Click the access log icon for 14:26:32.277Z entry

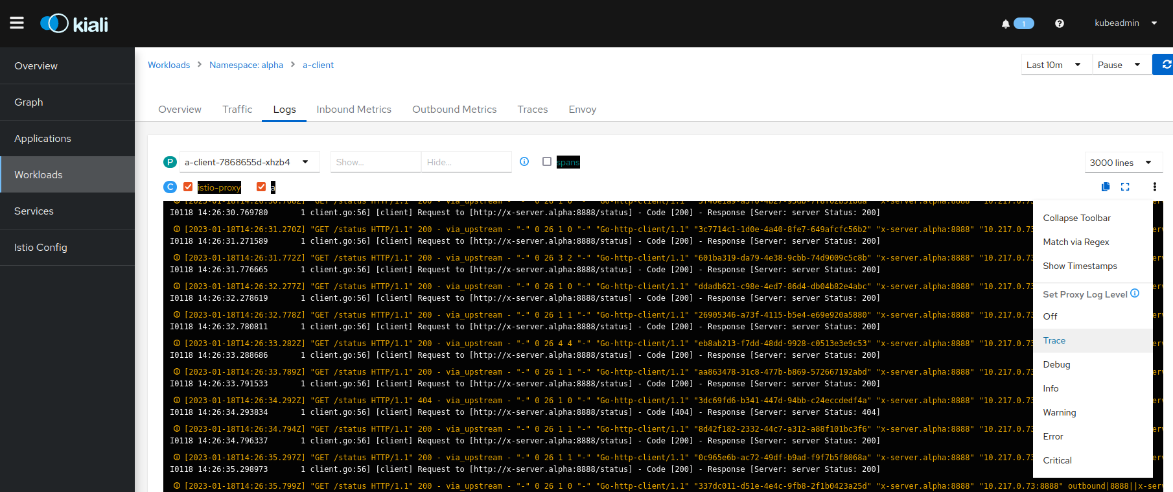176,286
